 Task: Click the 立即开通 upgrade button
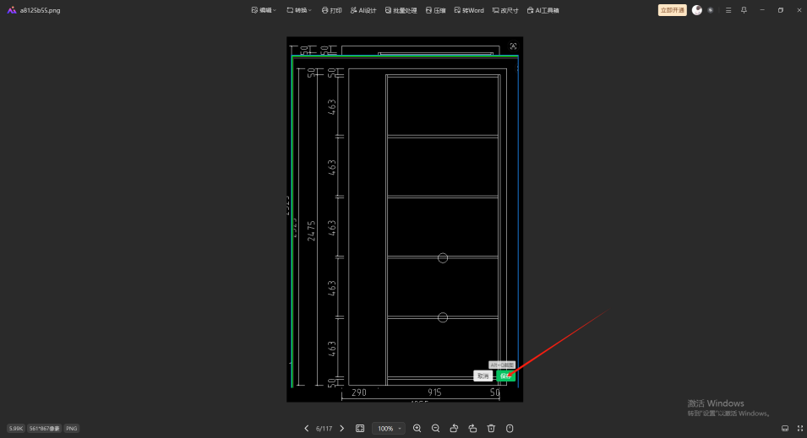click(672, 10)
